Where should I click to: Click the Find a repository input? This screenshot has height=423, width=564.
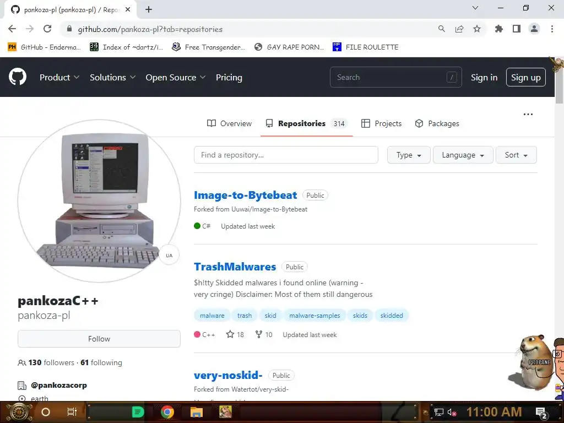[x=286, y=155]
